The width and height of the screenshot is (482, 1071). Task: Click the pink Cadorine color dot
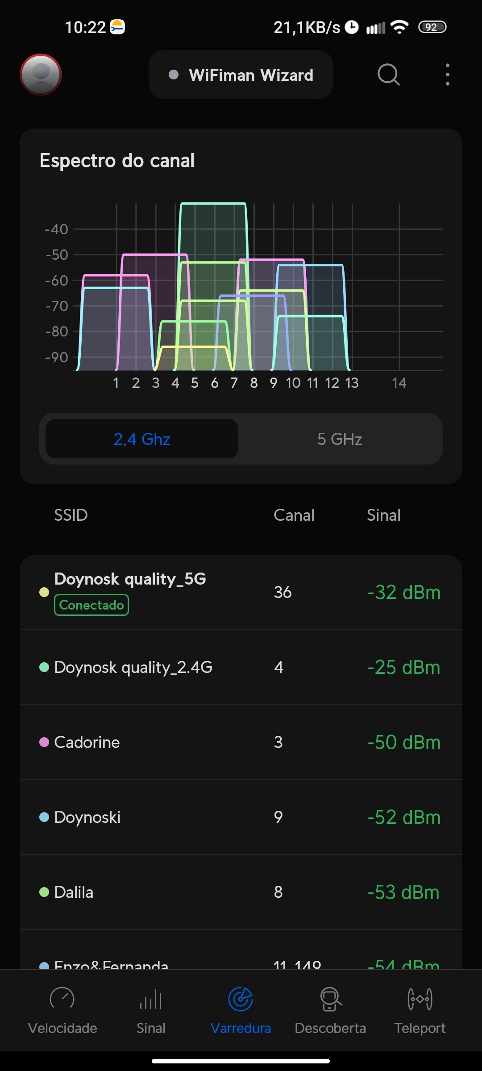(44, 742)
